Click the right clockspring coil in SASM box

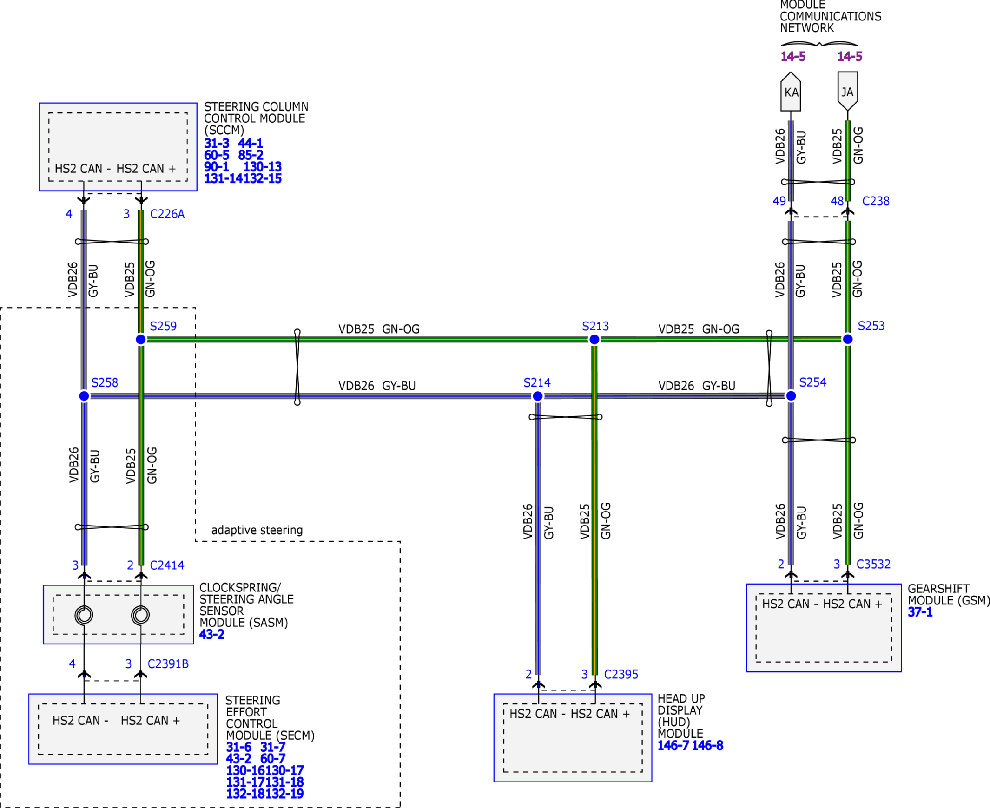[141, 615]
